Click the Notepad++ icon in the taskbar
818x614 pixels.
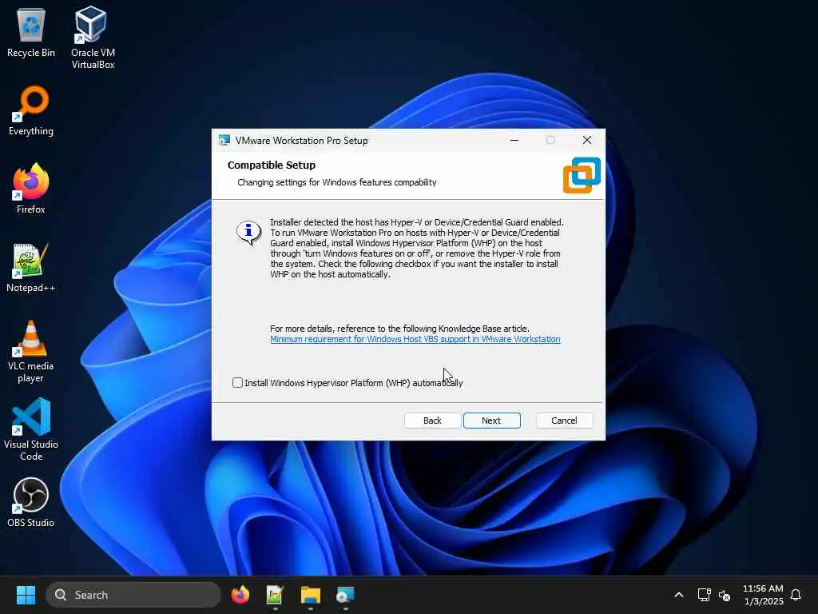click(275, 595)
